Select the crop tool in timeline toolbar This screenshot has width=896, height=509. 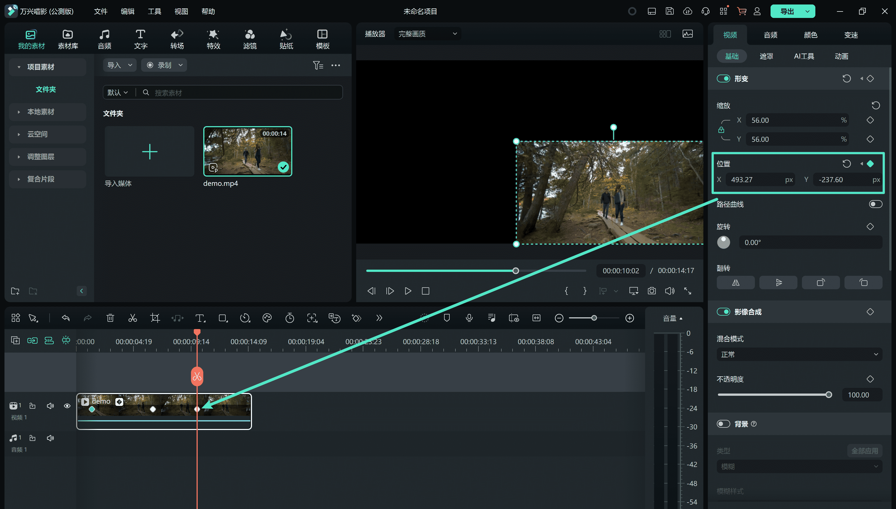click(x=155, y=318)
